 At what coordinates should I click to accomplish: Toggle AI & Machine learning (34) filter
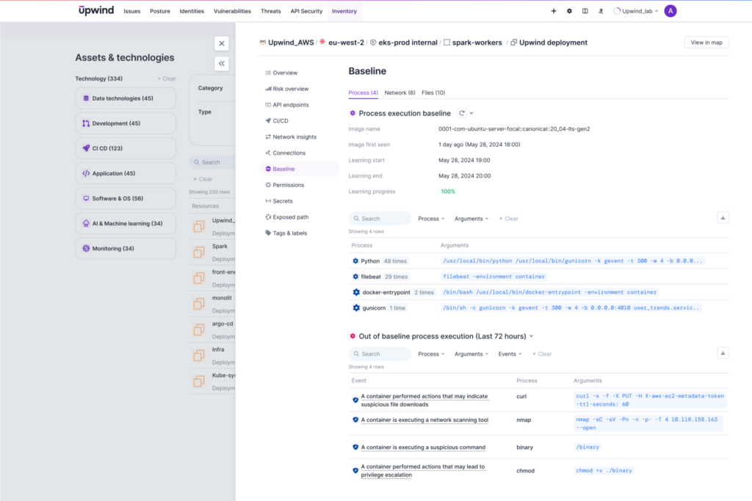tap(126, 223)
